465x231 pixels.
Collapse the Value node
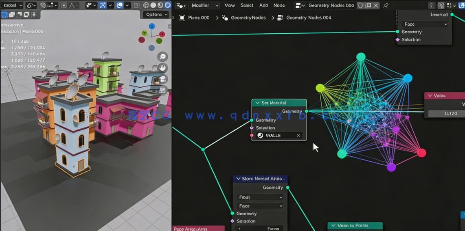tap(430, 96)
